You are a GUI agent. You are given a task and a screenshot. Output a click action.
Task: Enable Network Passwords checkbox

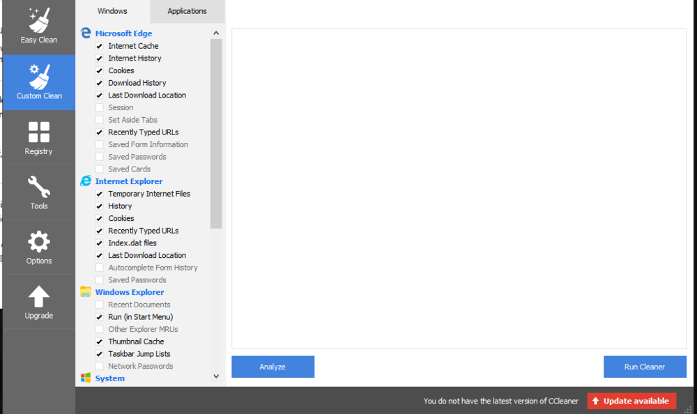[x=100, y=366]
